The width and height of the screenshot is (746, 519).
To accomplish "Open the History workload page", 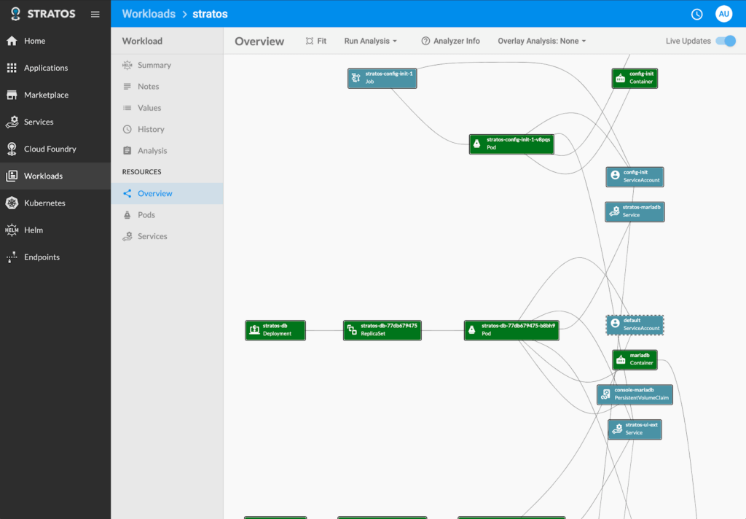I will pyautogui.click(x=167, y=129).
